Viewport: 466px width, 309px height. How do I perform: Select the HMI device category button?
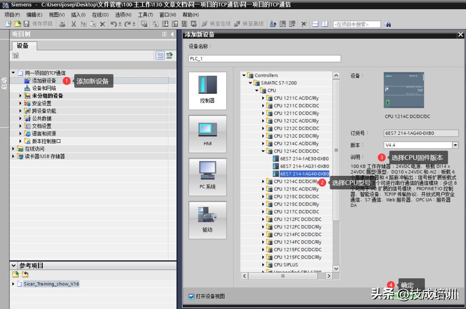[207, 134]
